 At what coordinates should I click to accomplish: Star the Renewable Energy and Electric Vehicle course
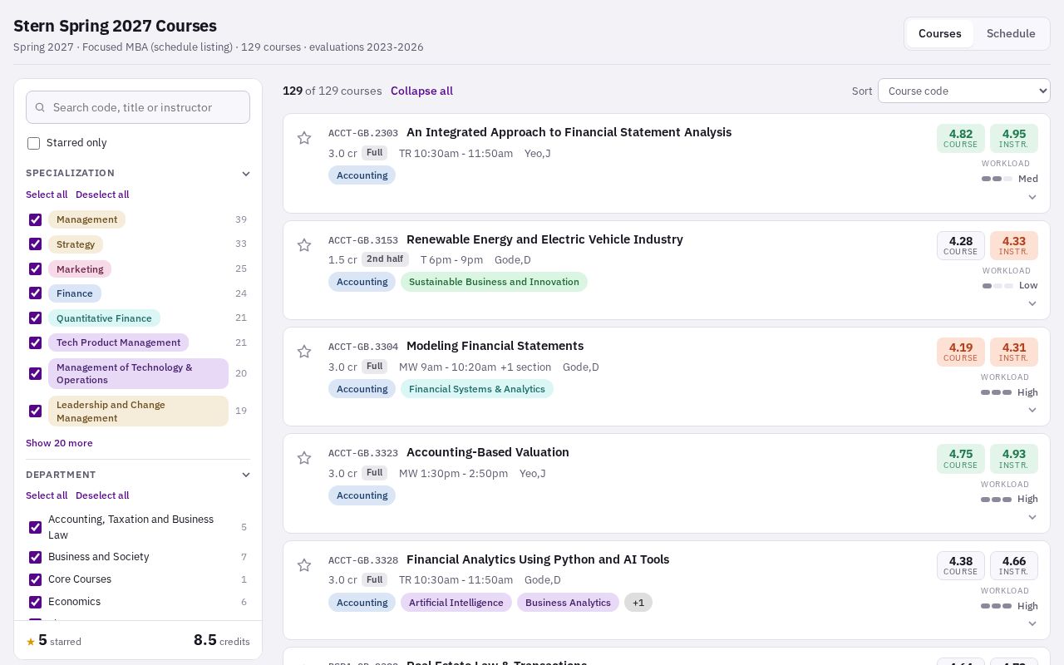304,245
